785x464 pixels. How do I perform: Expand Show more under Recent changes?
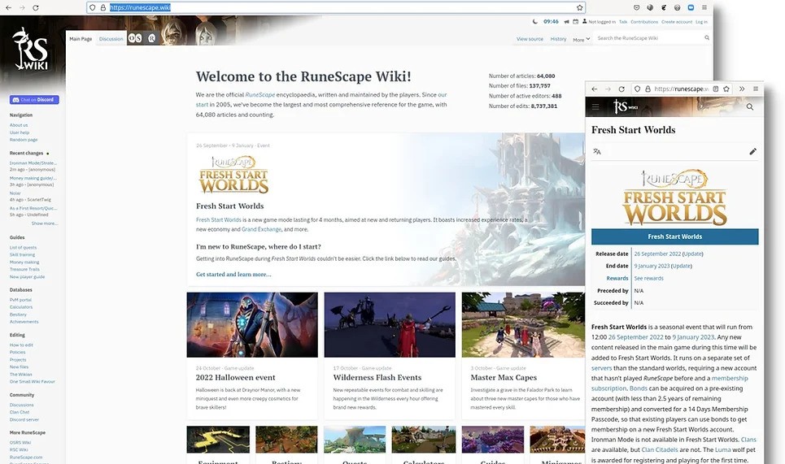click(x=45, y=223)
